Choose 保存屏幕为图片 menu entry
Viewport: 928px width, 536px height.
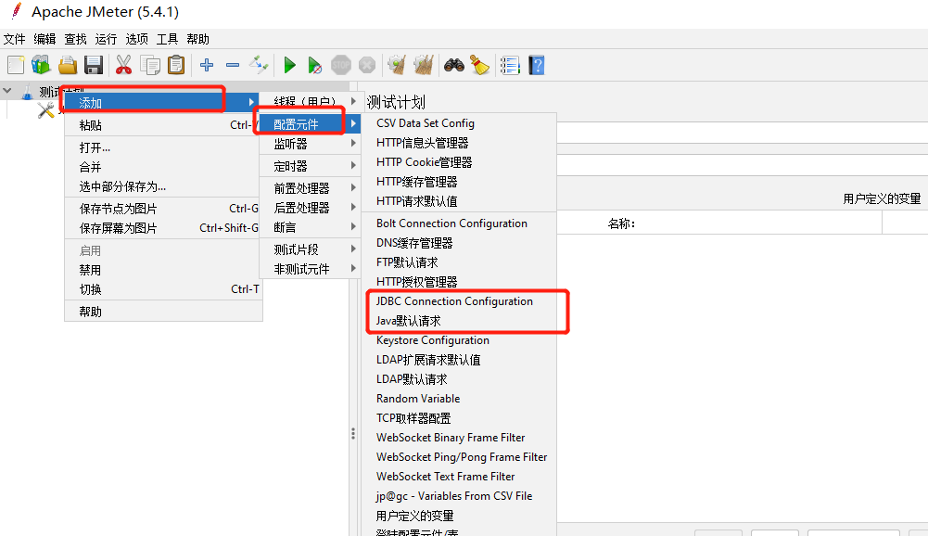pyautogui.click(x=162, y=228)
